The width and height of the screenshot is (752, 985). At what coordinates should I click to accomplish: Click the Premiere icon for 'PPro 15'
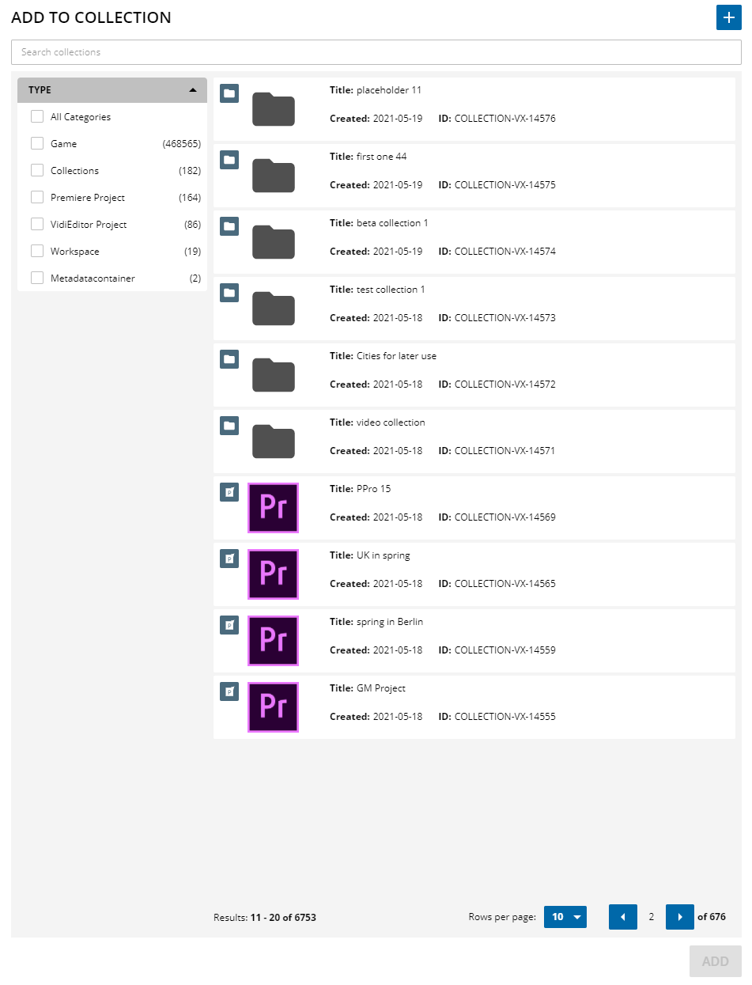point(273,508)
